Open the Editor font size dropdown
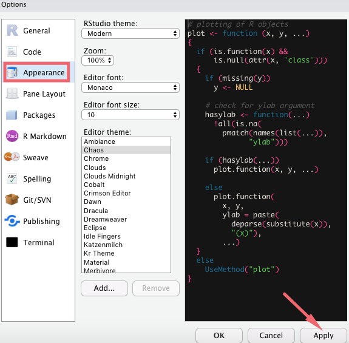Screen dimensions: 349x343 coord(130,115)
